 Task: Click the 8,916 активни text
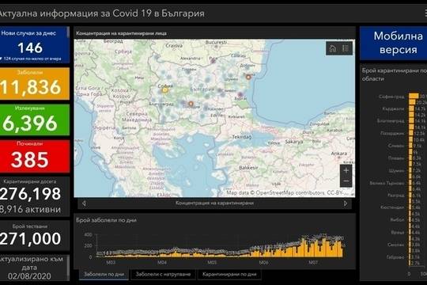pos(30,210)
